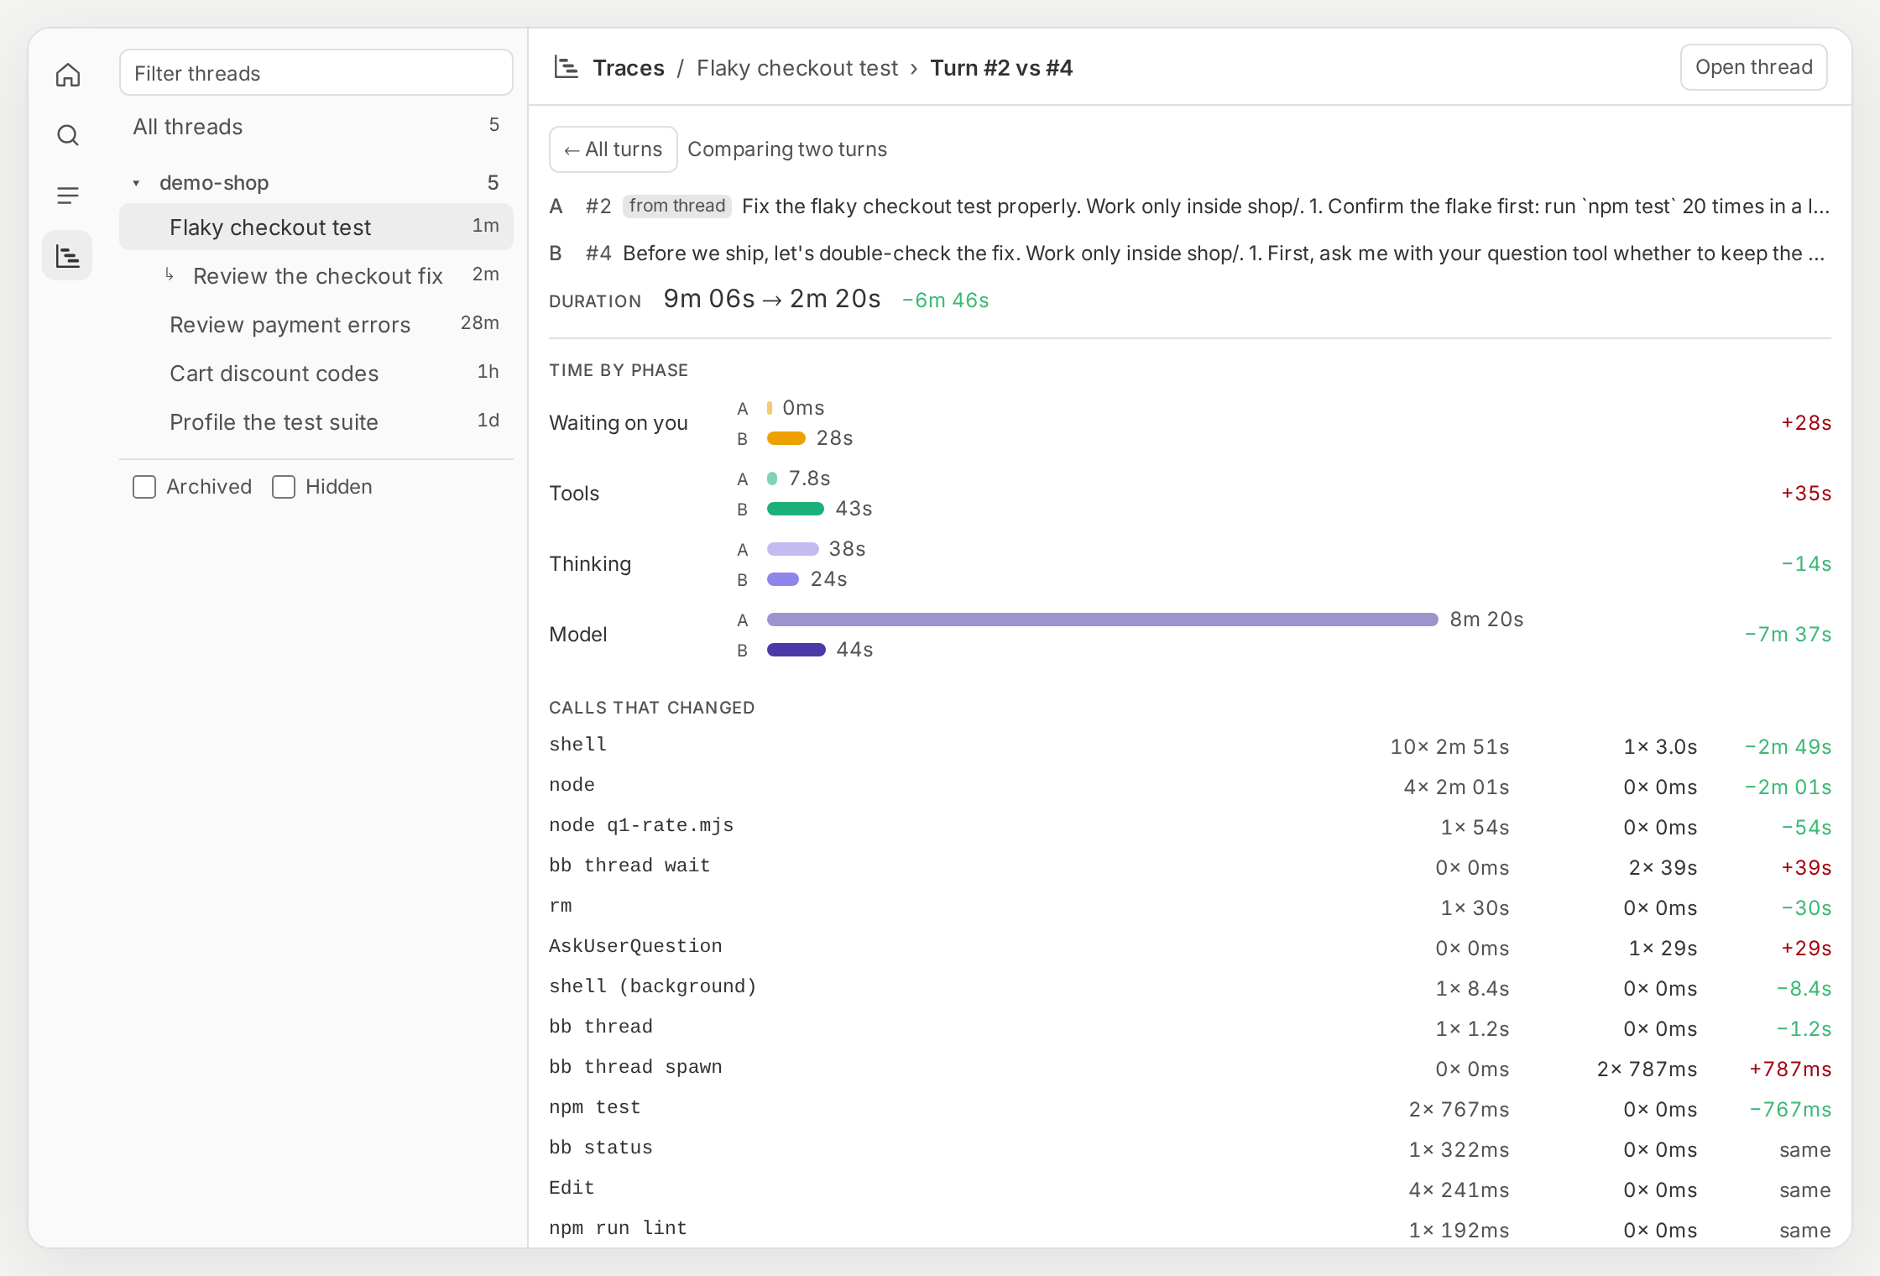Toggle the Hidden checkbox
The height and width of the screenshot is (1276, 1880).
284,487
